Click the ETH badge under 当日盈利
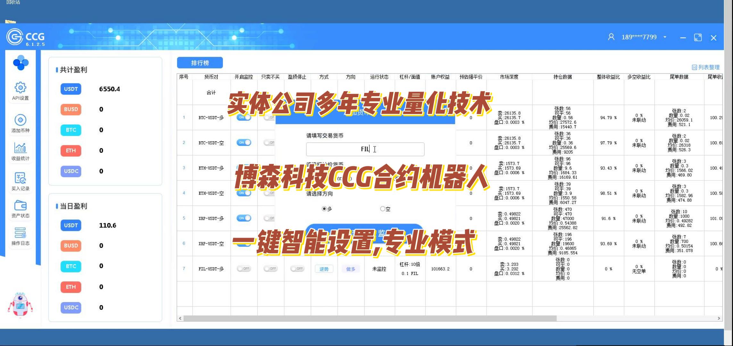Image resolution: width=733 pixels, height=346 pixels. click(71, 287)
